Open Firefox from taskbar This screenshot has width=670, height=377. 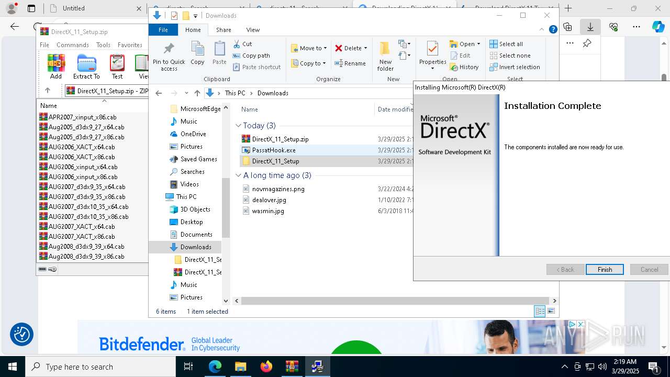266,367
